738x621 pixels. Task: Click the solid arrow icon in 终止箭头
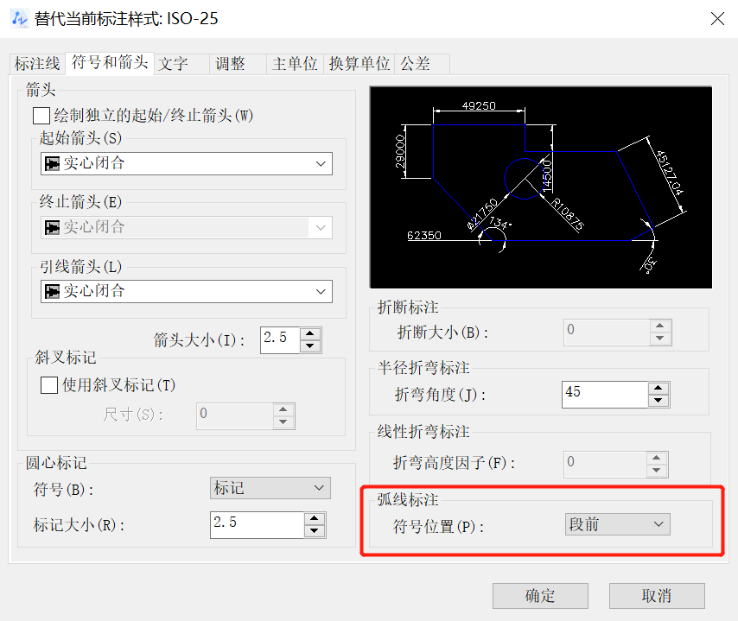pyautogui.click(x=52, y=228)
